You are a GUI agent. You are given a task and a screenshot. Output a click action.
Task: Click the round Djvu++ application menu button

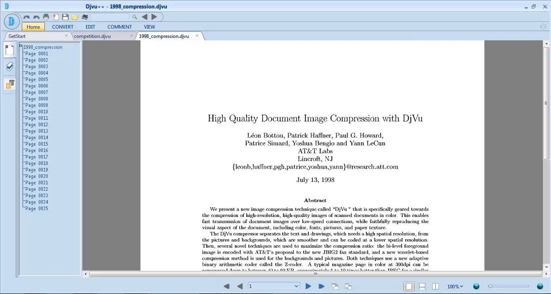12,21
